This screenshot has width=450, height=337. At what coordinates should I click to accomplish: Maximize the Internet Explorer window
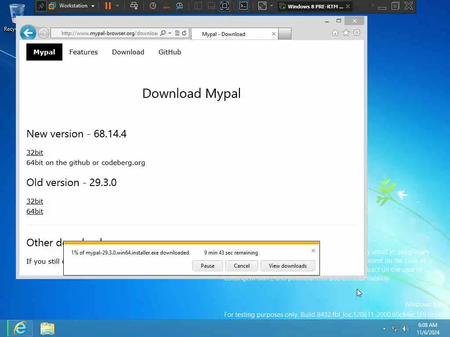pos(339,21)
